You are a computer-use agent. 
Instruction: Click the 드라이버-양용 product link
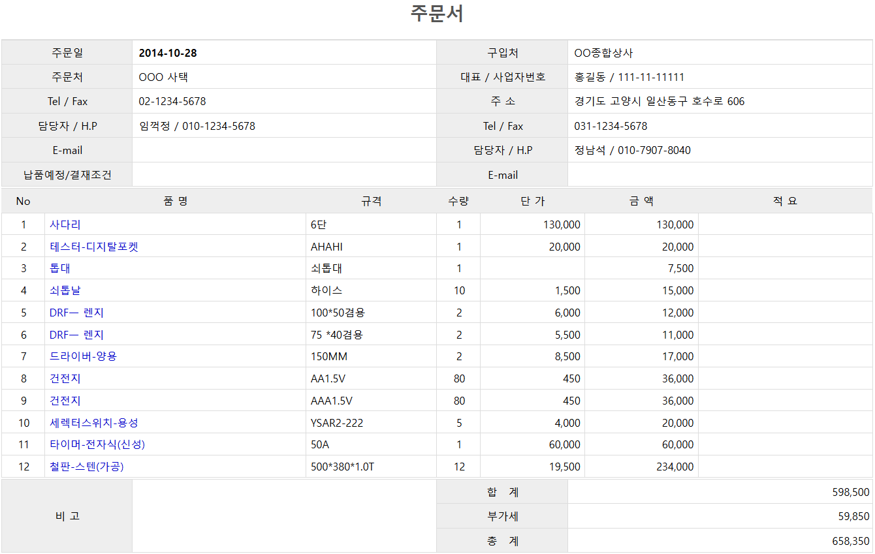[83, 356]
